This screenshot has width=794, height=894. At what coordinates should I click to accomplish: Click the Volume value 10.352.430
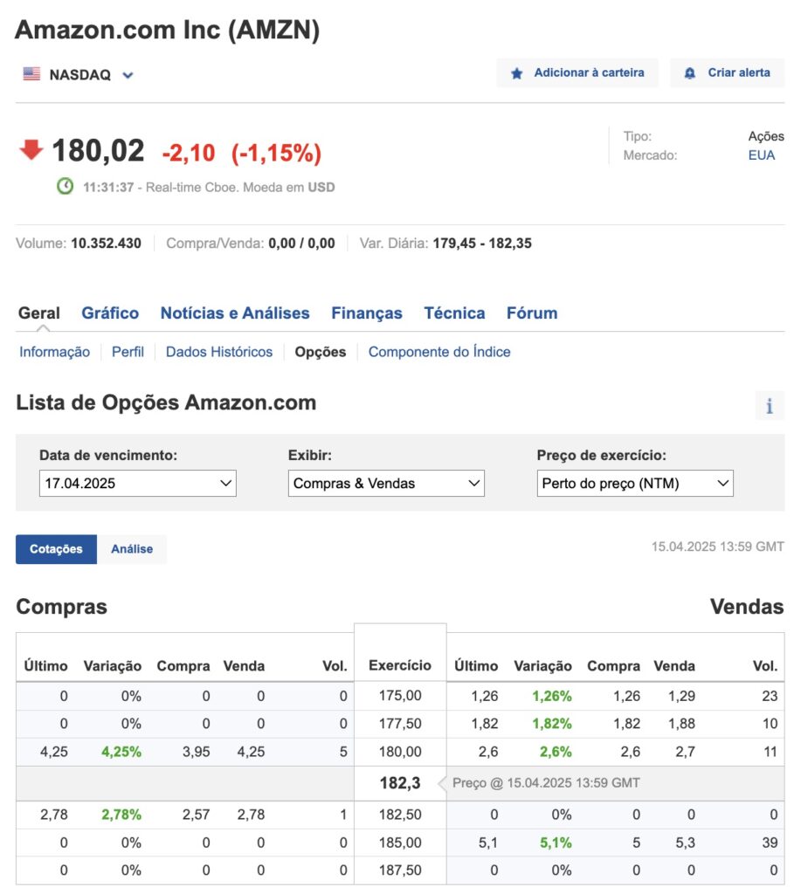coord(106,243)
